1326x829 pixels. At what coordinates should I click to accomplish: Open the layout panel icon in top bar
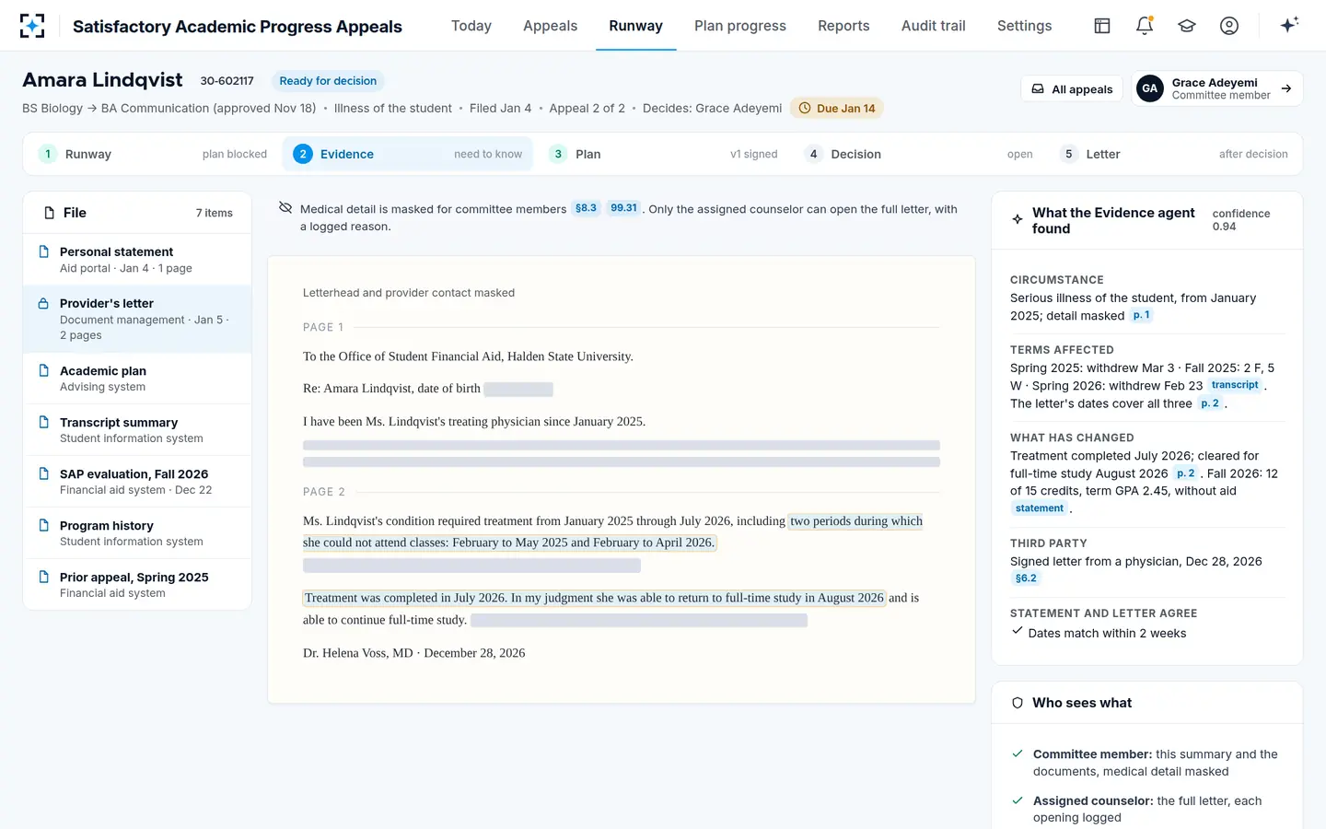1102,26
